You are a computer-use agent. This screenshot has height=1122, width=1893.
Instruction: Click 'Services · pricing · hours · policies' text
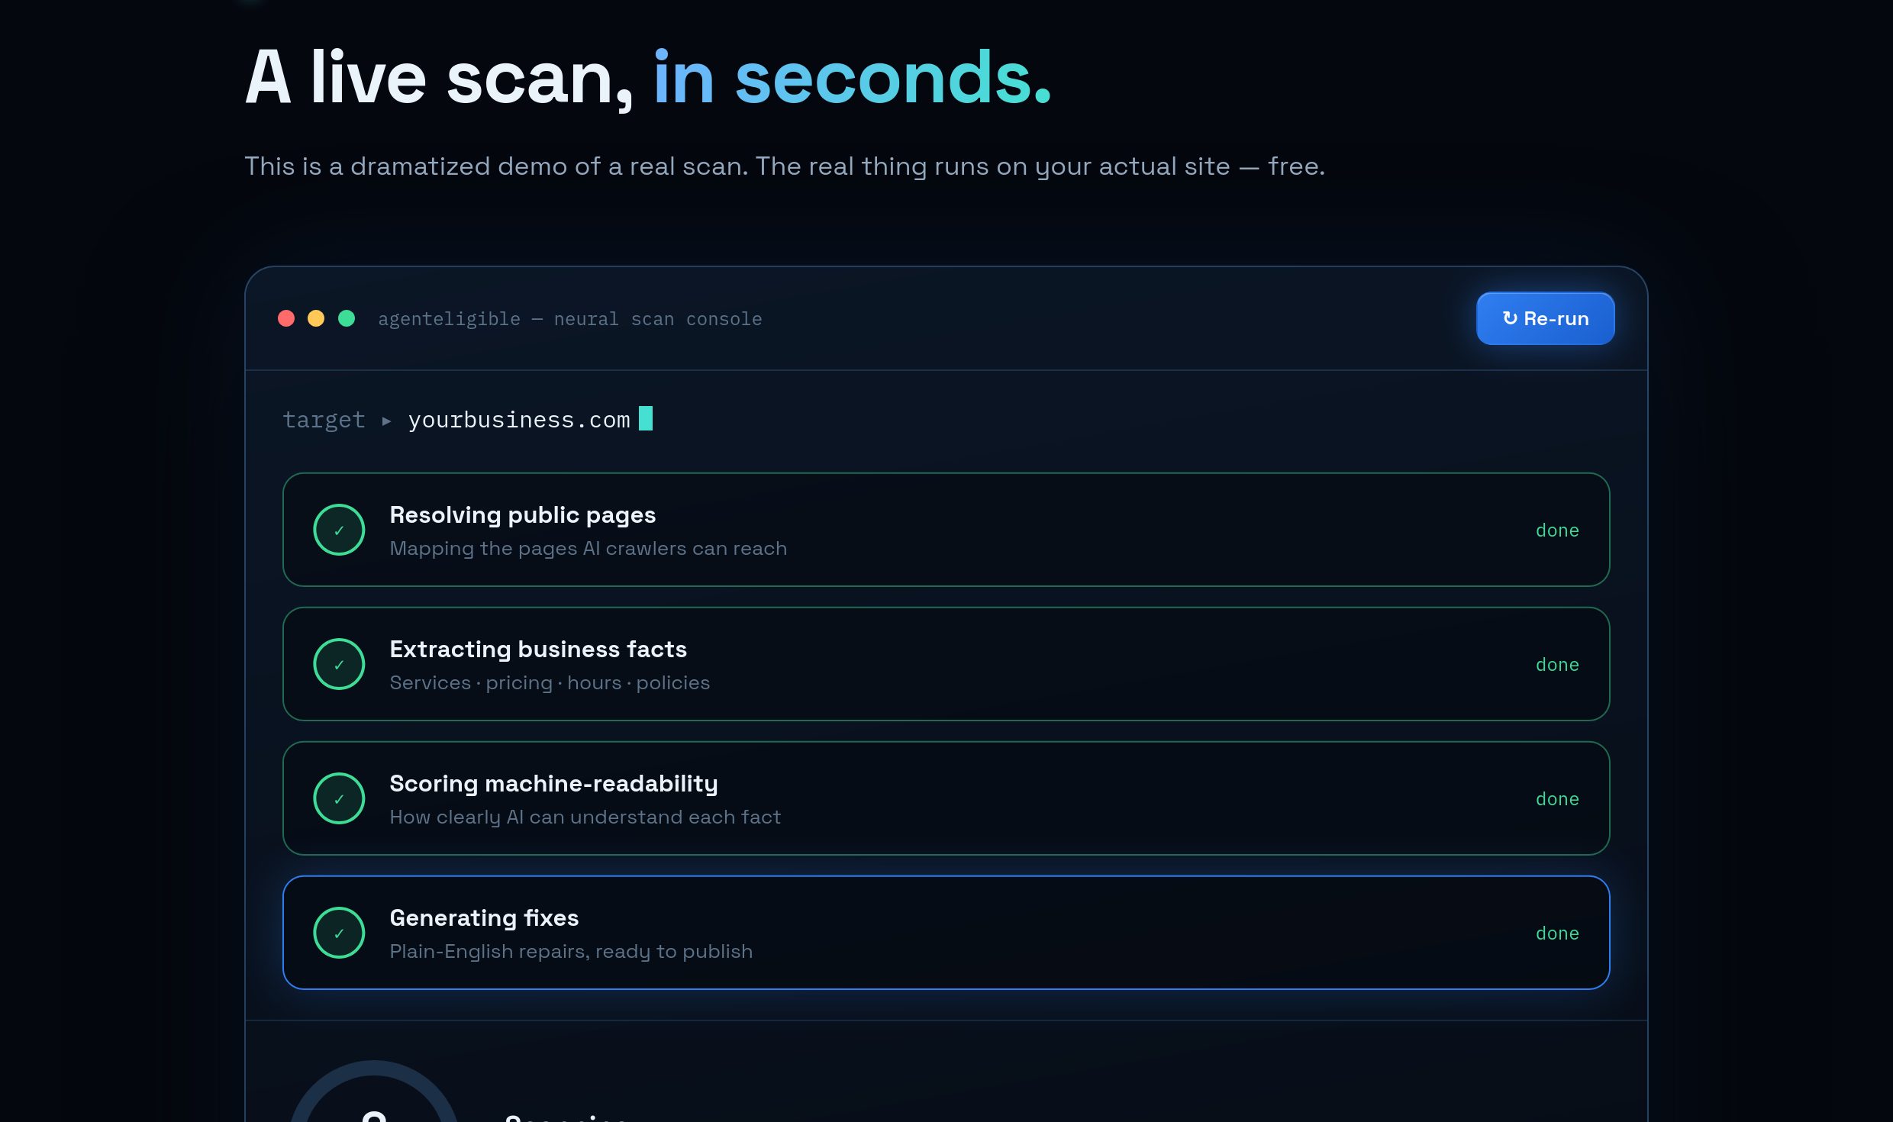coord(550,683)
